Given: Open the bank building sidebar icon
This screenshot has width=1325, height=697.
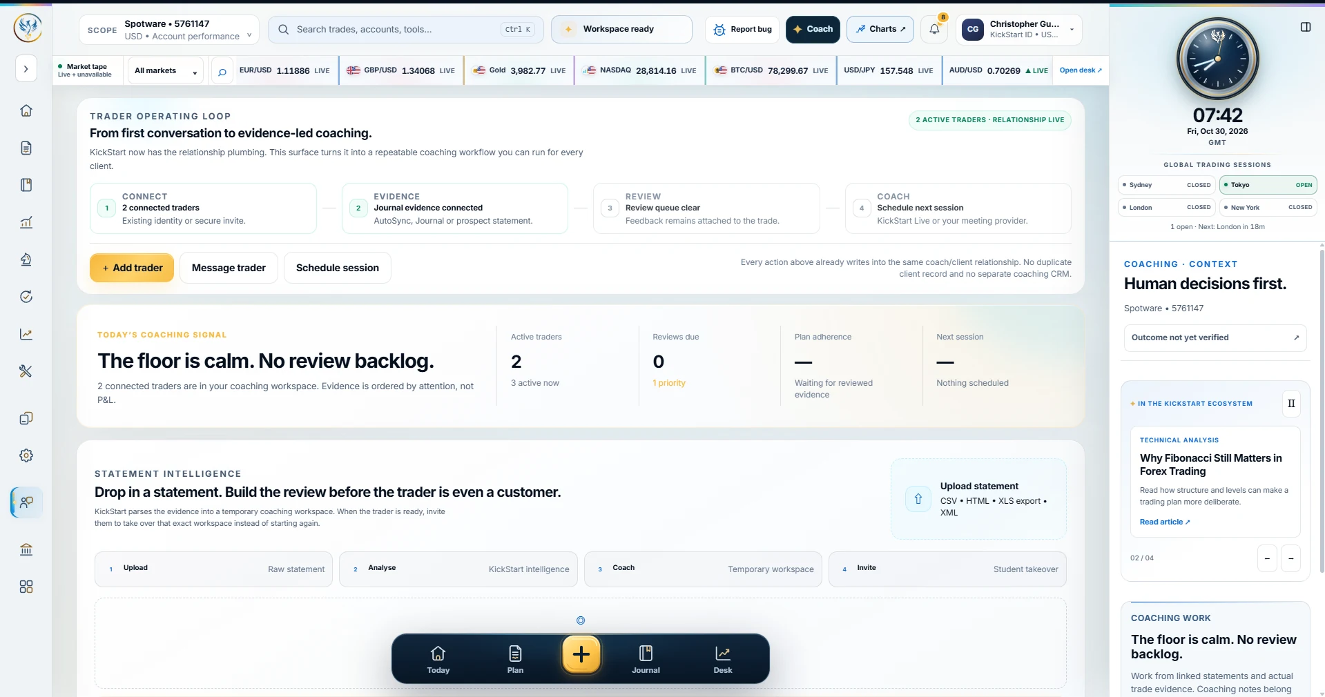Looking at the screenshot, I should 26,549.
